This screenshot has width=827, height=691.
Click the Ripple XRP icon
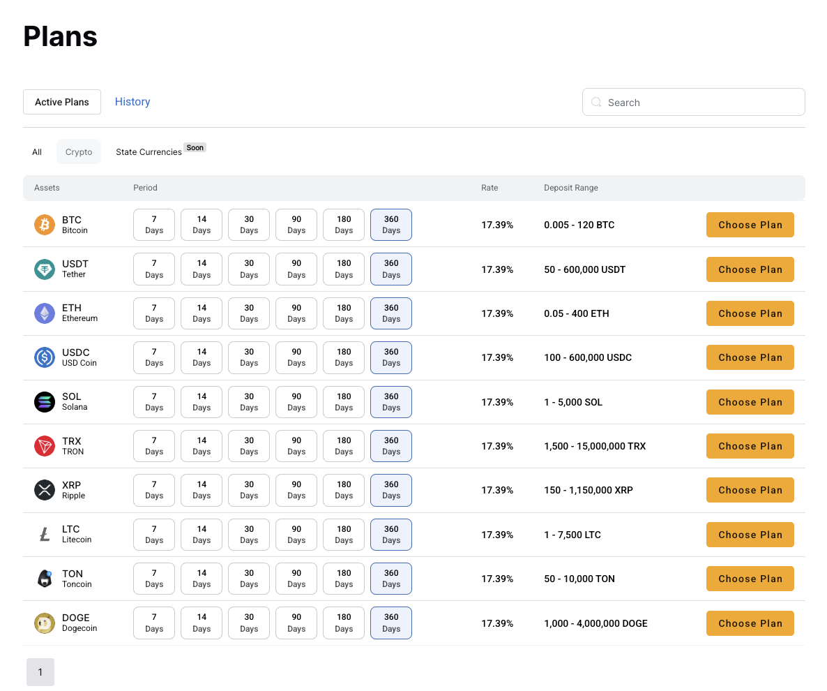tap(45, 490)
